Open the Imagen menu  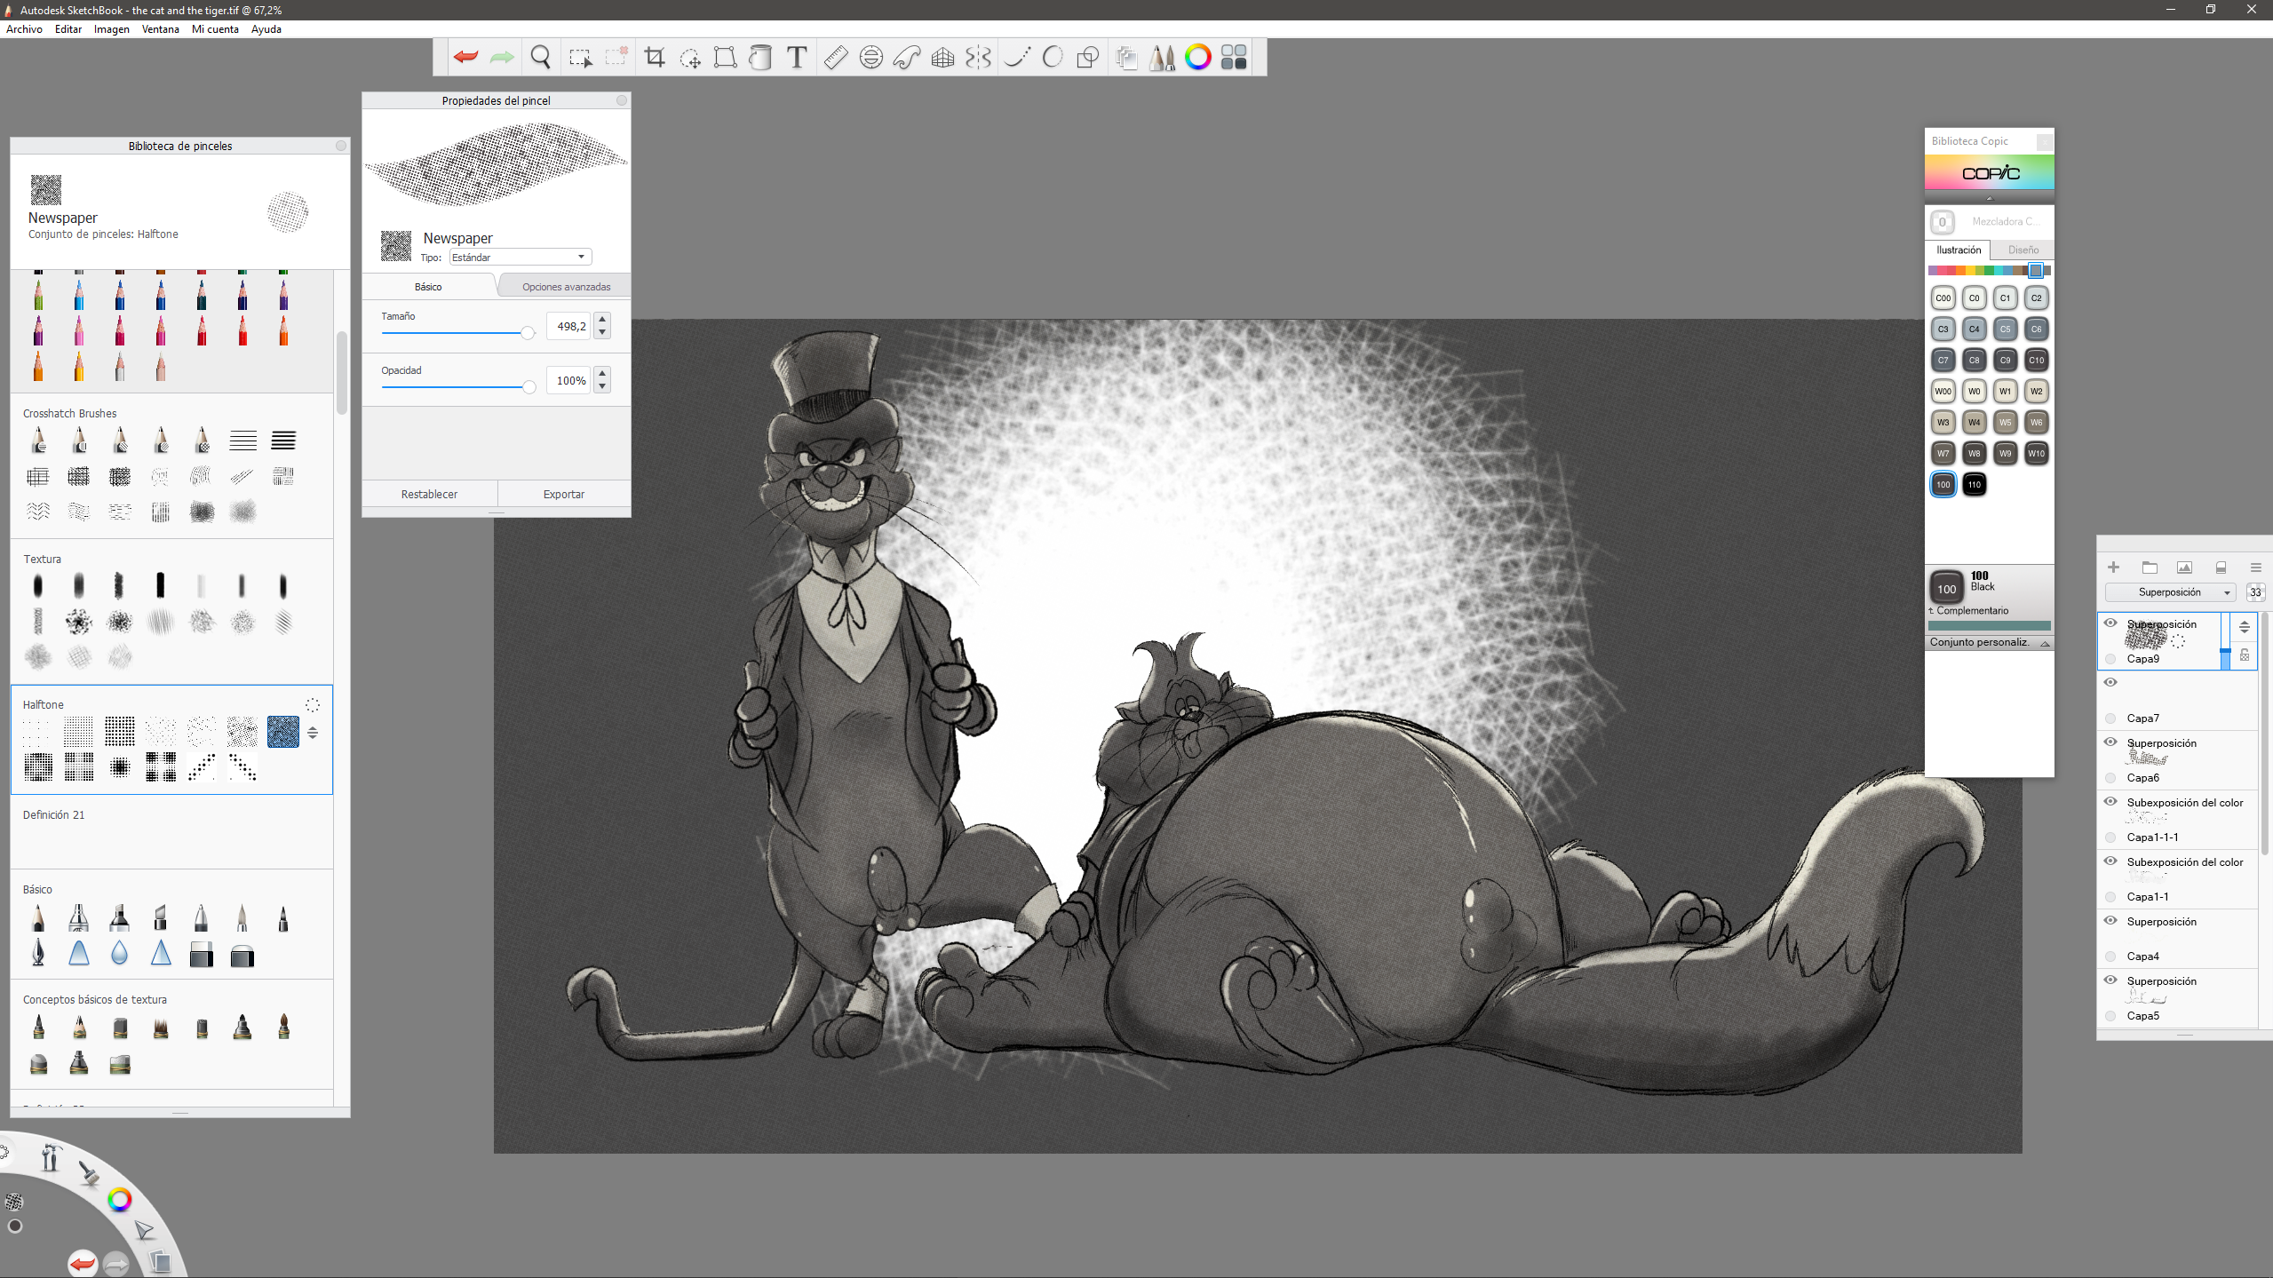pyautogui.click(x=111, y=29)
